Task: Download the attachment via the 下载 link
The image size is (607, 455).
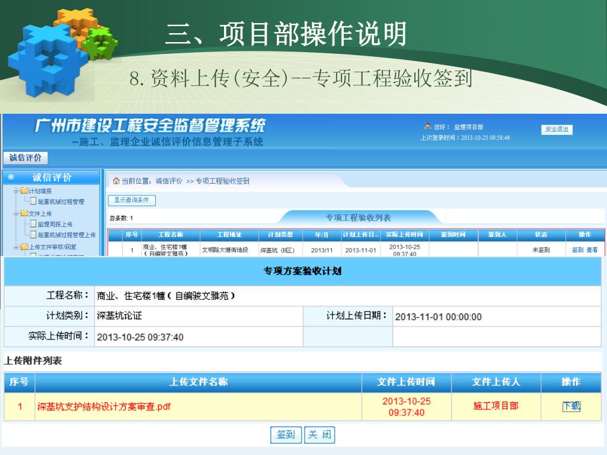Action: tap(571, 406)
